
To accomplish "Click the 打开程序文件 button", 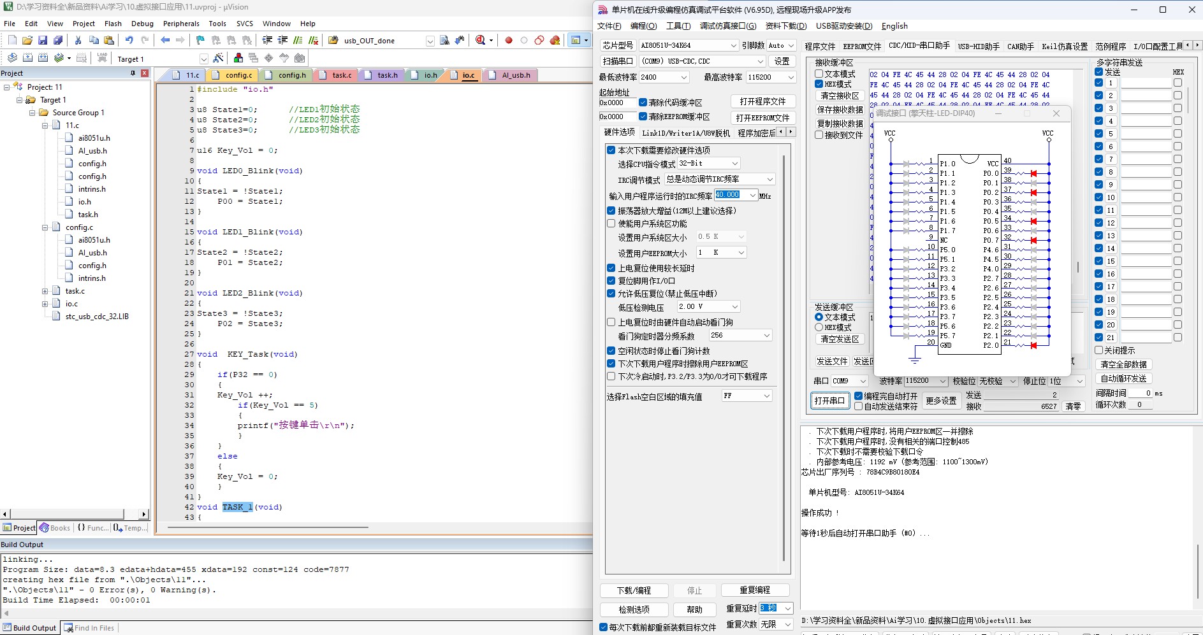I will 762,101.
